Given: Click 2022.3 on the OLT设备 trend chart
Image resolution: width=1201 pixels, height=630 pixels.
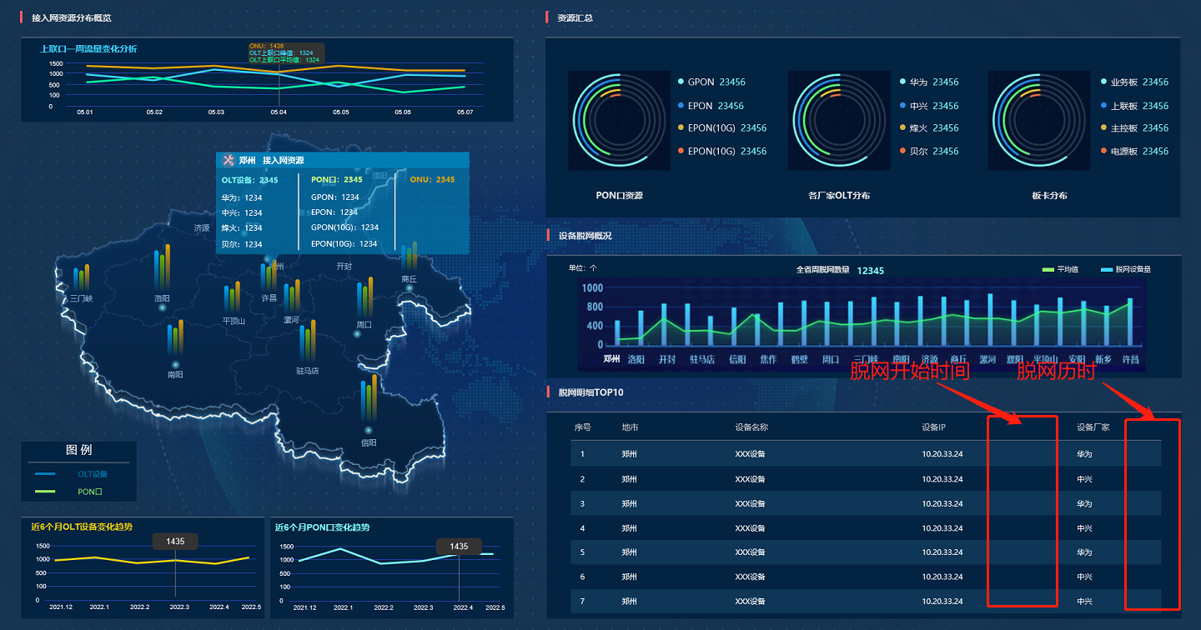Looking at the screenshot, I should coord(179,607).
